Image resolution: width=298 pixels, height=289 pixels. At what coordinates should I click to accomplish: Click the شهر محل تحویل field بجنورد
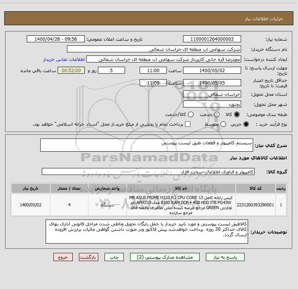pyautogui.click(x=212, y=104)
